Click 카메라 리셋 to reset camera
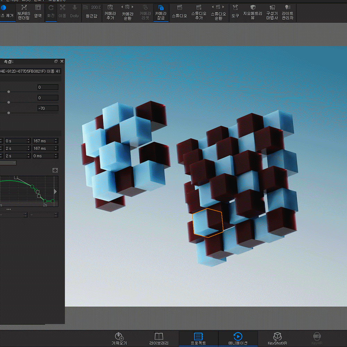Viewport: 347px width, 347px height. [145, 12]
